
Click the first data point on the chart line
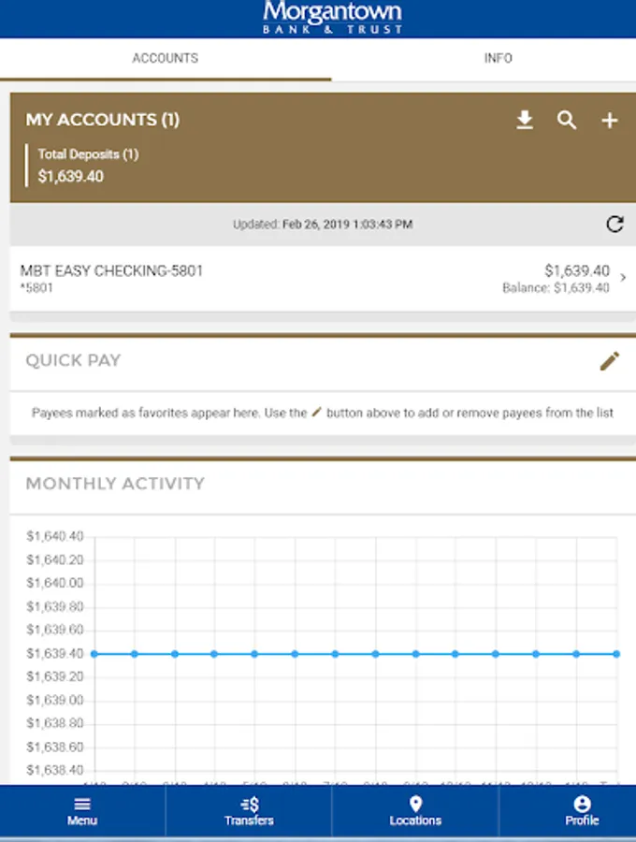tap(94, 654)
